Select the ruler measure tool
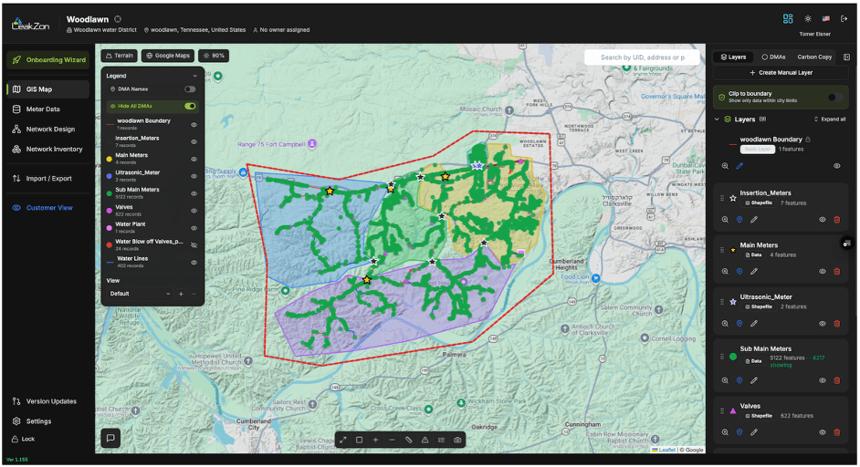 click(409, 440)
